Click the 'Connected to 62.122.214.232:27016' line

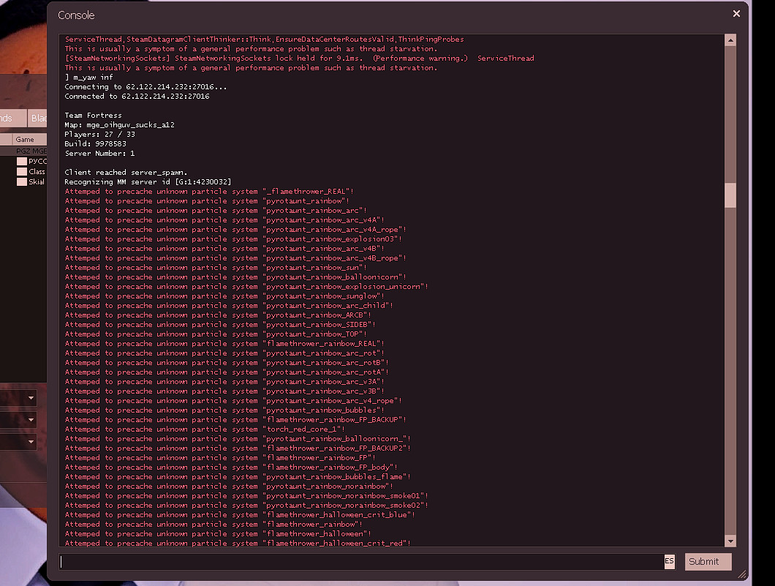pyautogui.click(x=137, y=96)
